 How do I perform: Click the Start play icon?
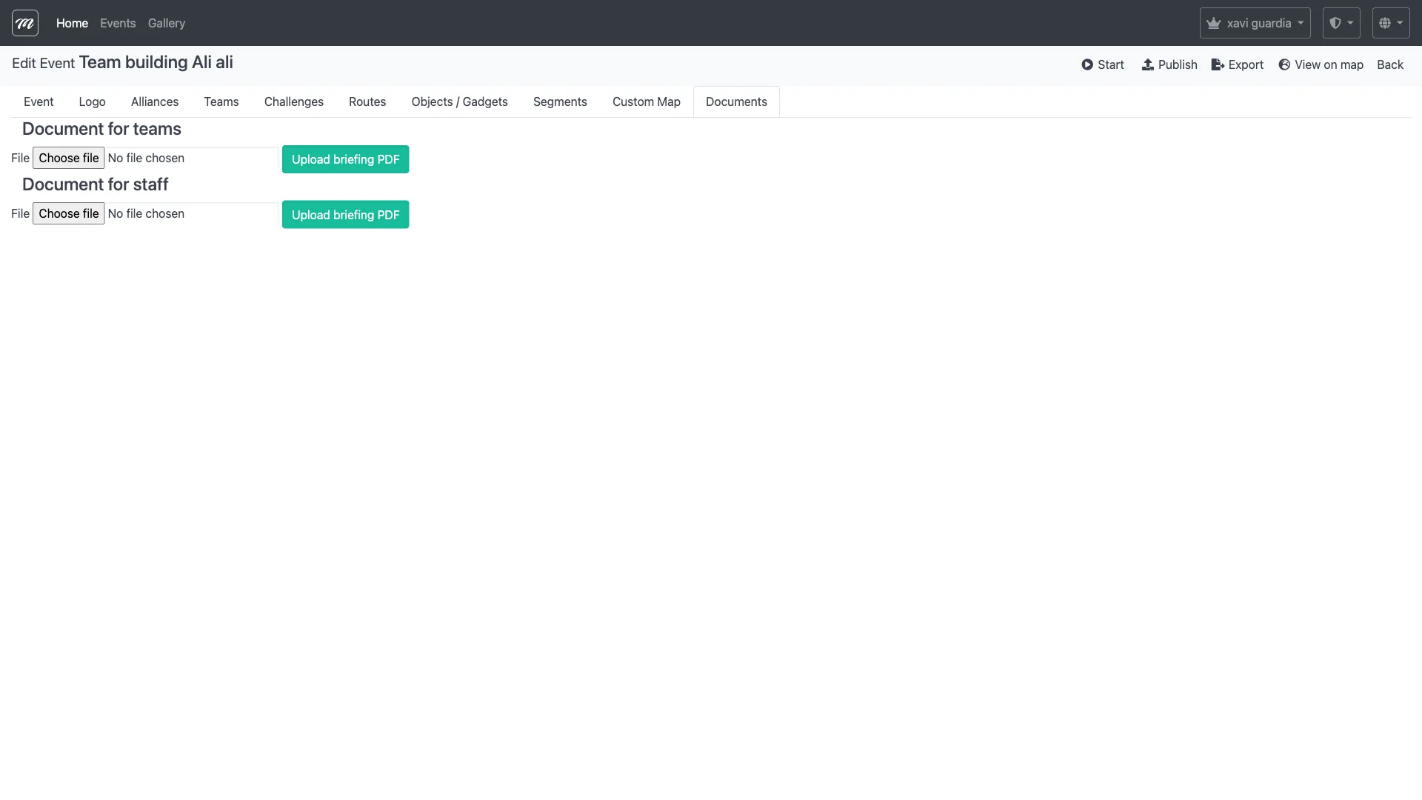1086,64
